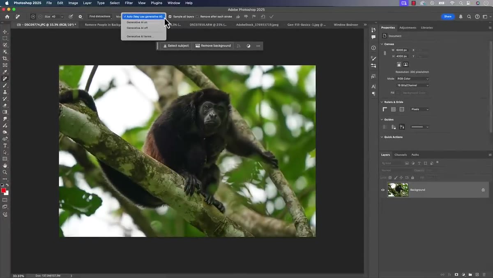Toggle link width and height

click(385, 53)
